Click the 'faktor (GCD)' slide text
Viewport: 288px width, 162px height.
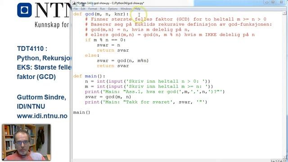tap(36, 76)
